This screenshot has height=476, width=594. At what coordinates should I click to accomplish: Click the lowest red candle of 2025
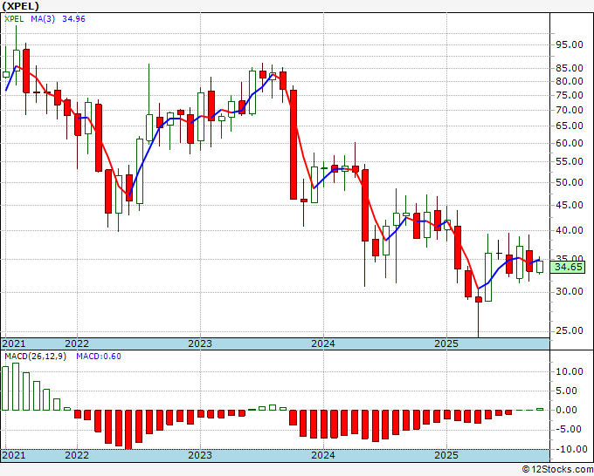pyautogui.click(x=479, y=299)
